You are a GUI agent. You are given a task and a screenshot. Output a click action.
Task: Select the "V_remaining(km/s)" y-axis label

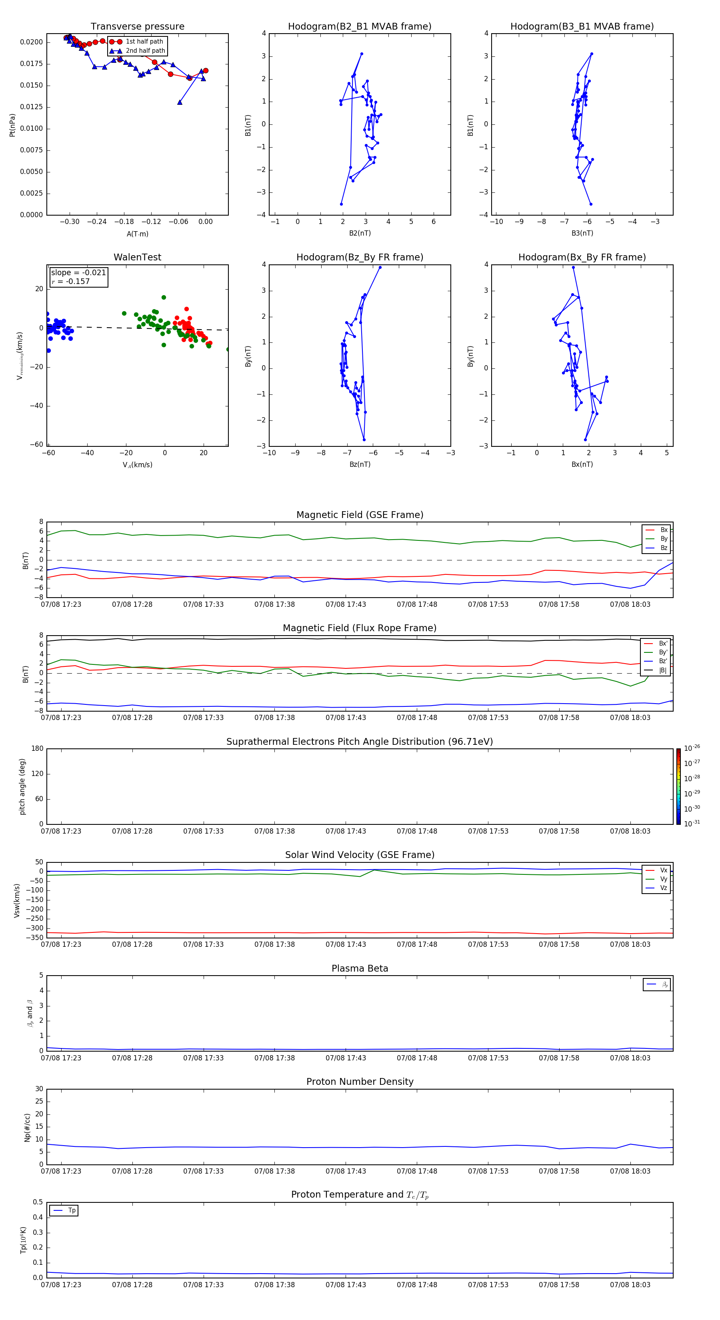pos(20,356)
